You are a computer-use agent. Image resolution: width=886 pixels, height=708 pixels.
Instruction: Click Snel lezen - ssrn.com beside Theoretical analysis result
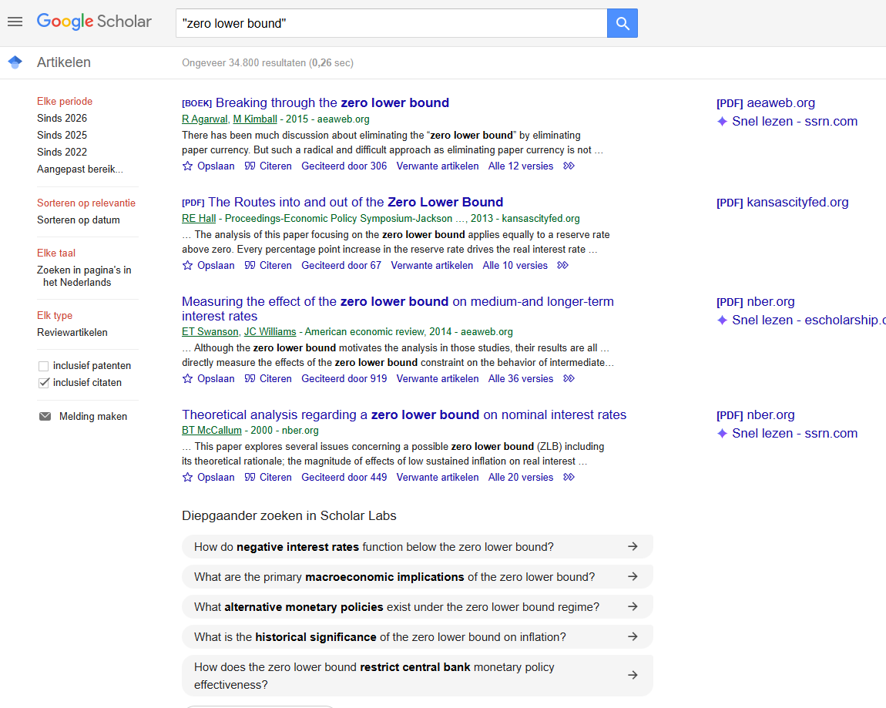coord(787,434)
